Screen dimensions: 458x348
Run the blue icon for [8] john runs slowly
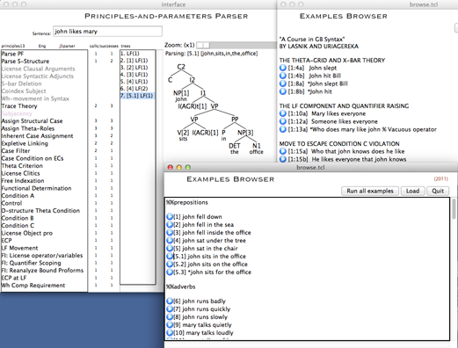170,316
